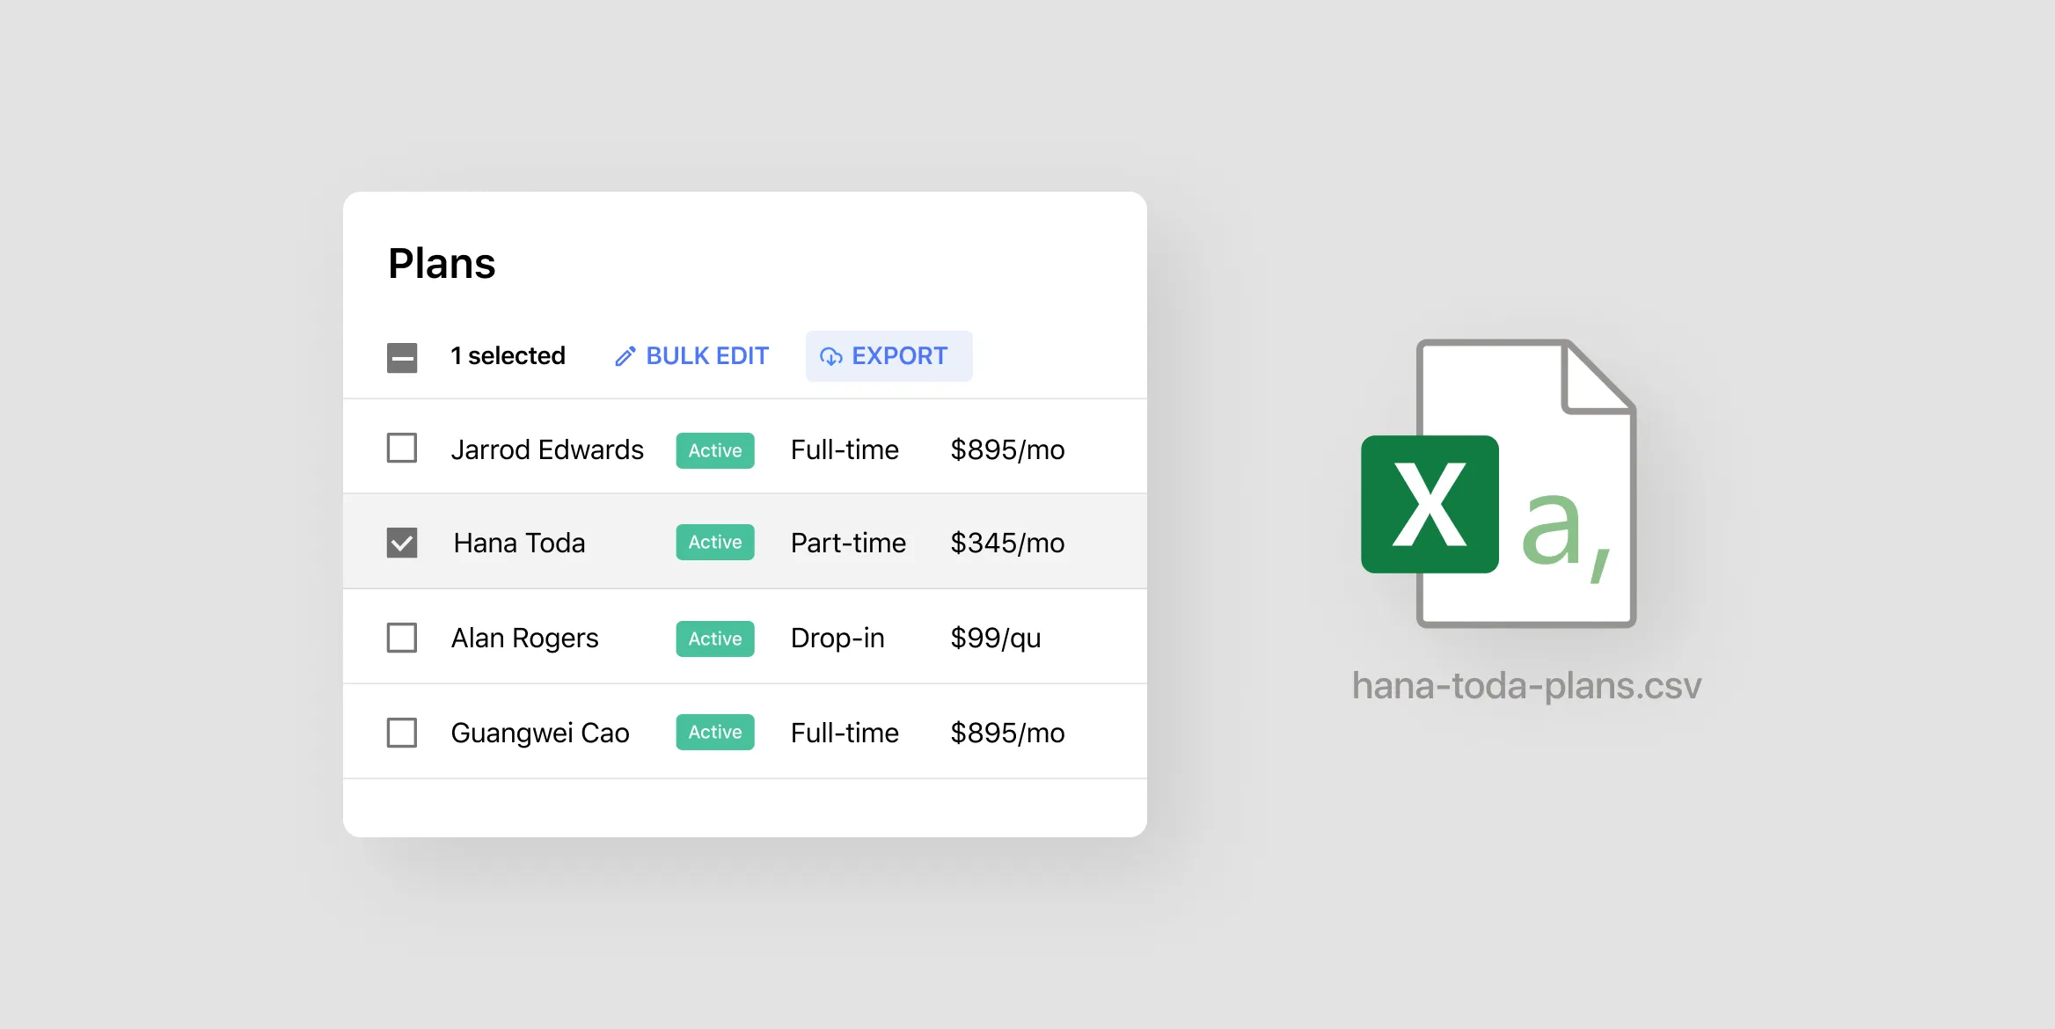Click the Active badge for Guangwei Cao

click(x=715, y=732)
